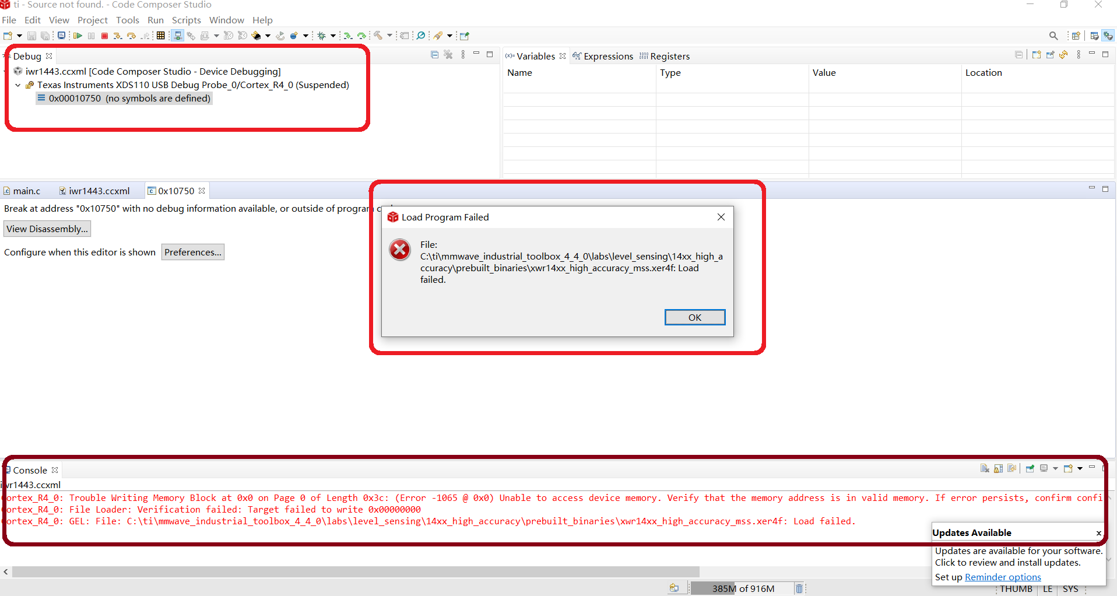Click the magnifier search icon at top right
1117x596 pixels.
click(x=1053, y=36)
